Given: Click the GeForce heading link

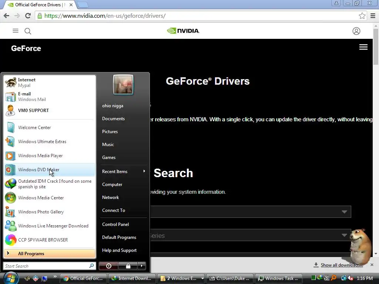Looking at the screenshot, I should pos(26,48).
